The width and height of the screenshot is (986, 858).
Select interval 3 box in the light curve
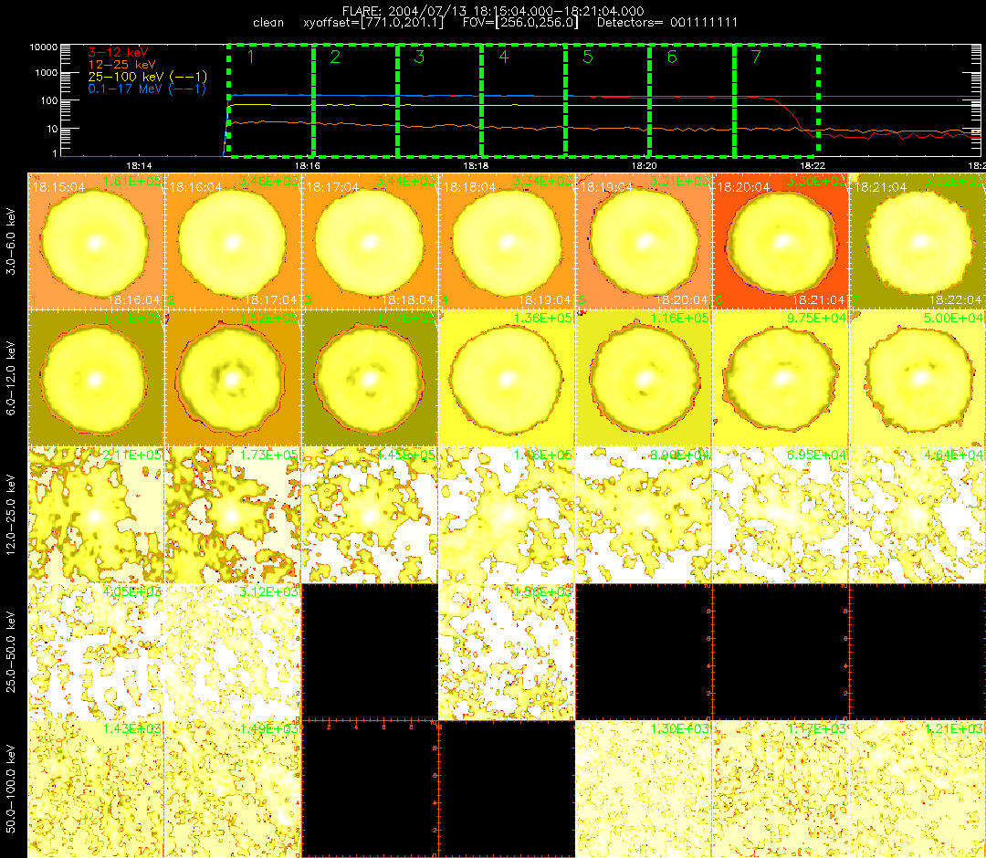coord(439,100)
